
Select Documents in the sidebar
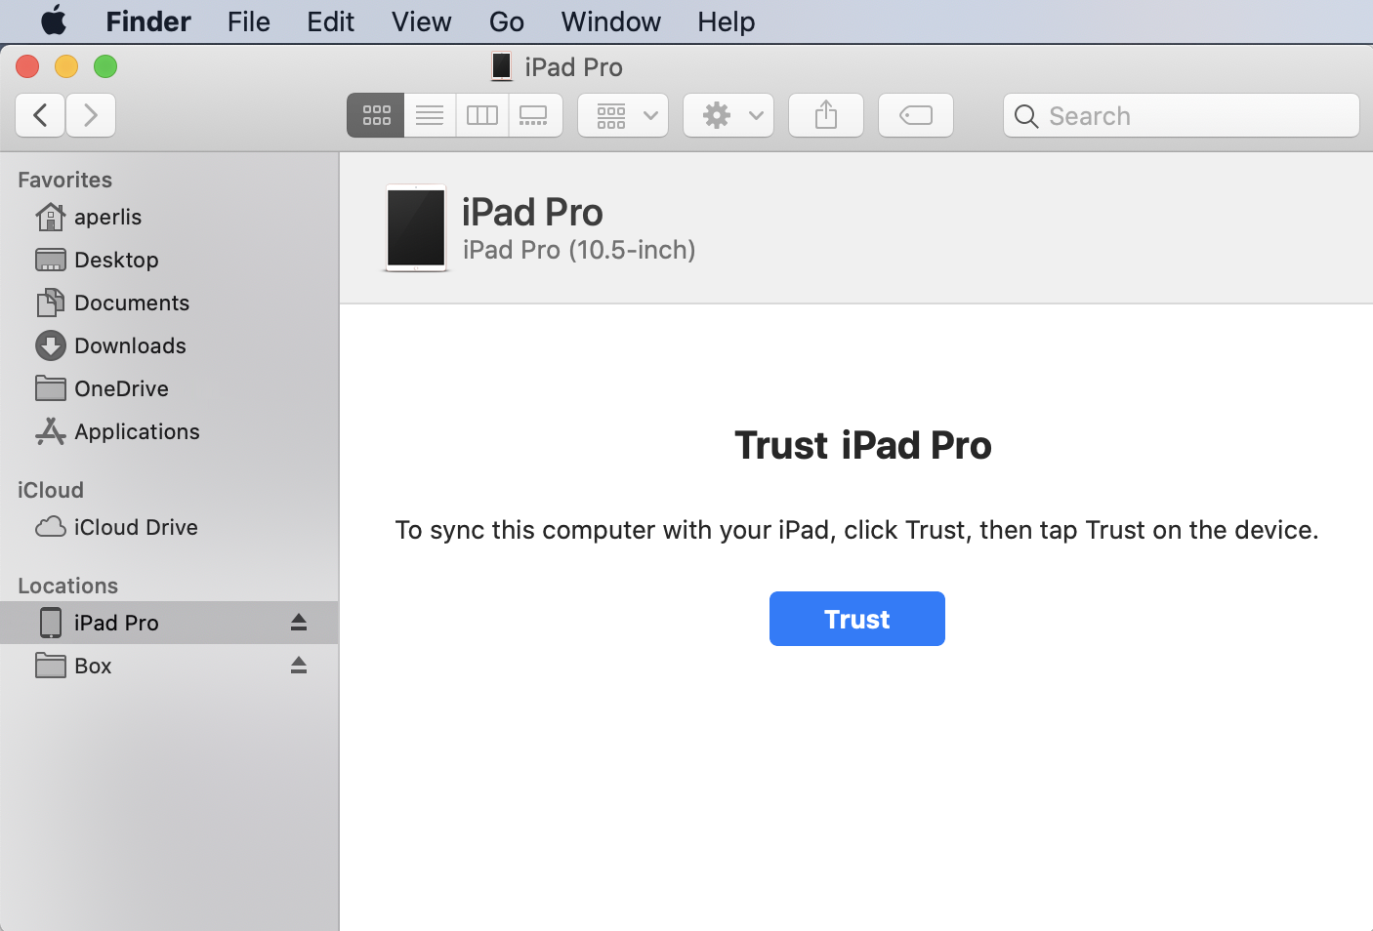pos(169,303)
